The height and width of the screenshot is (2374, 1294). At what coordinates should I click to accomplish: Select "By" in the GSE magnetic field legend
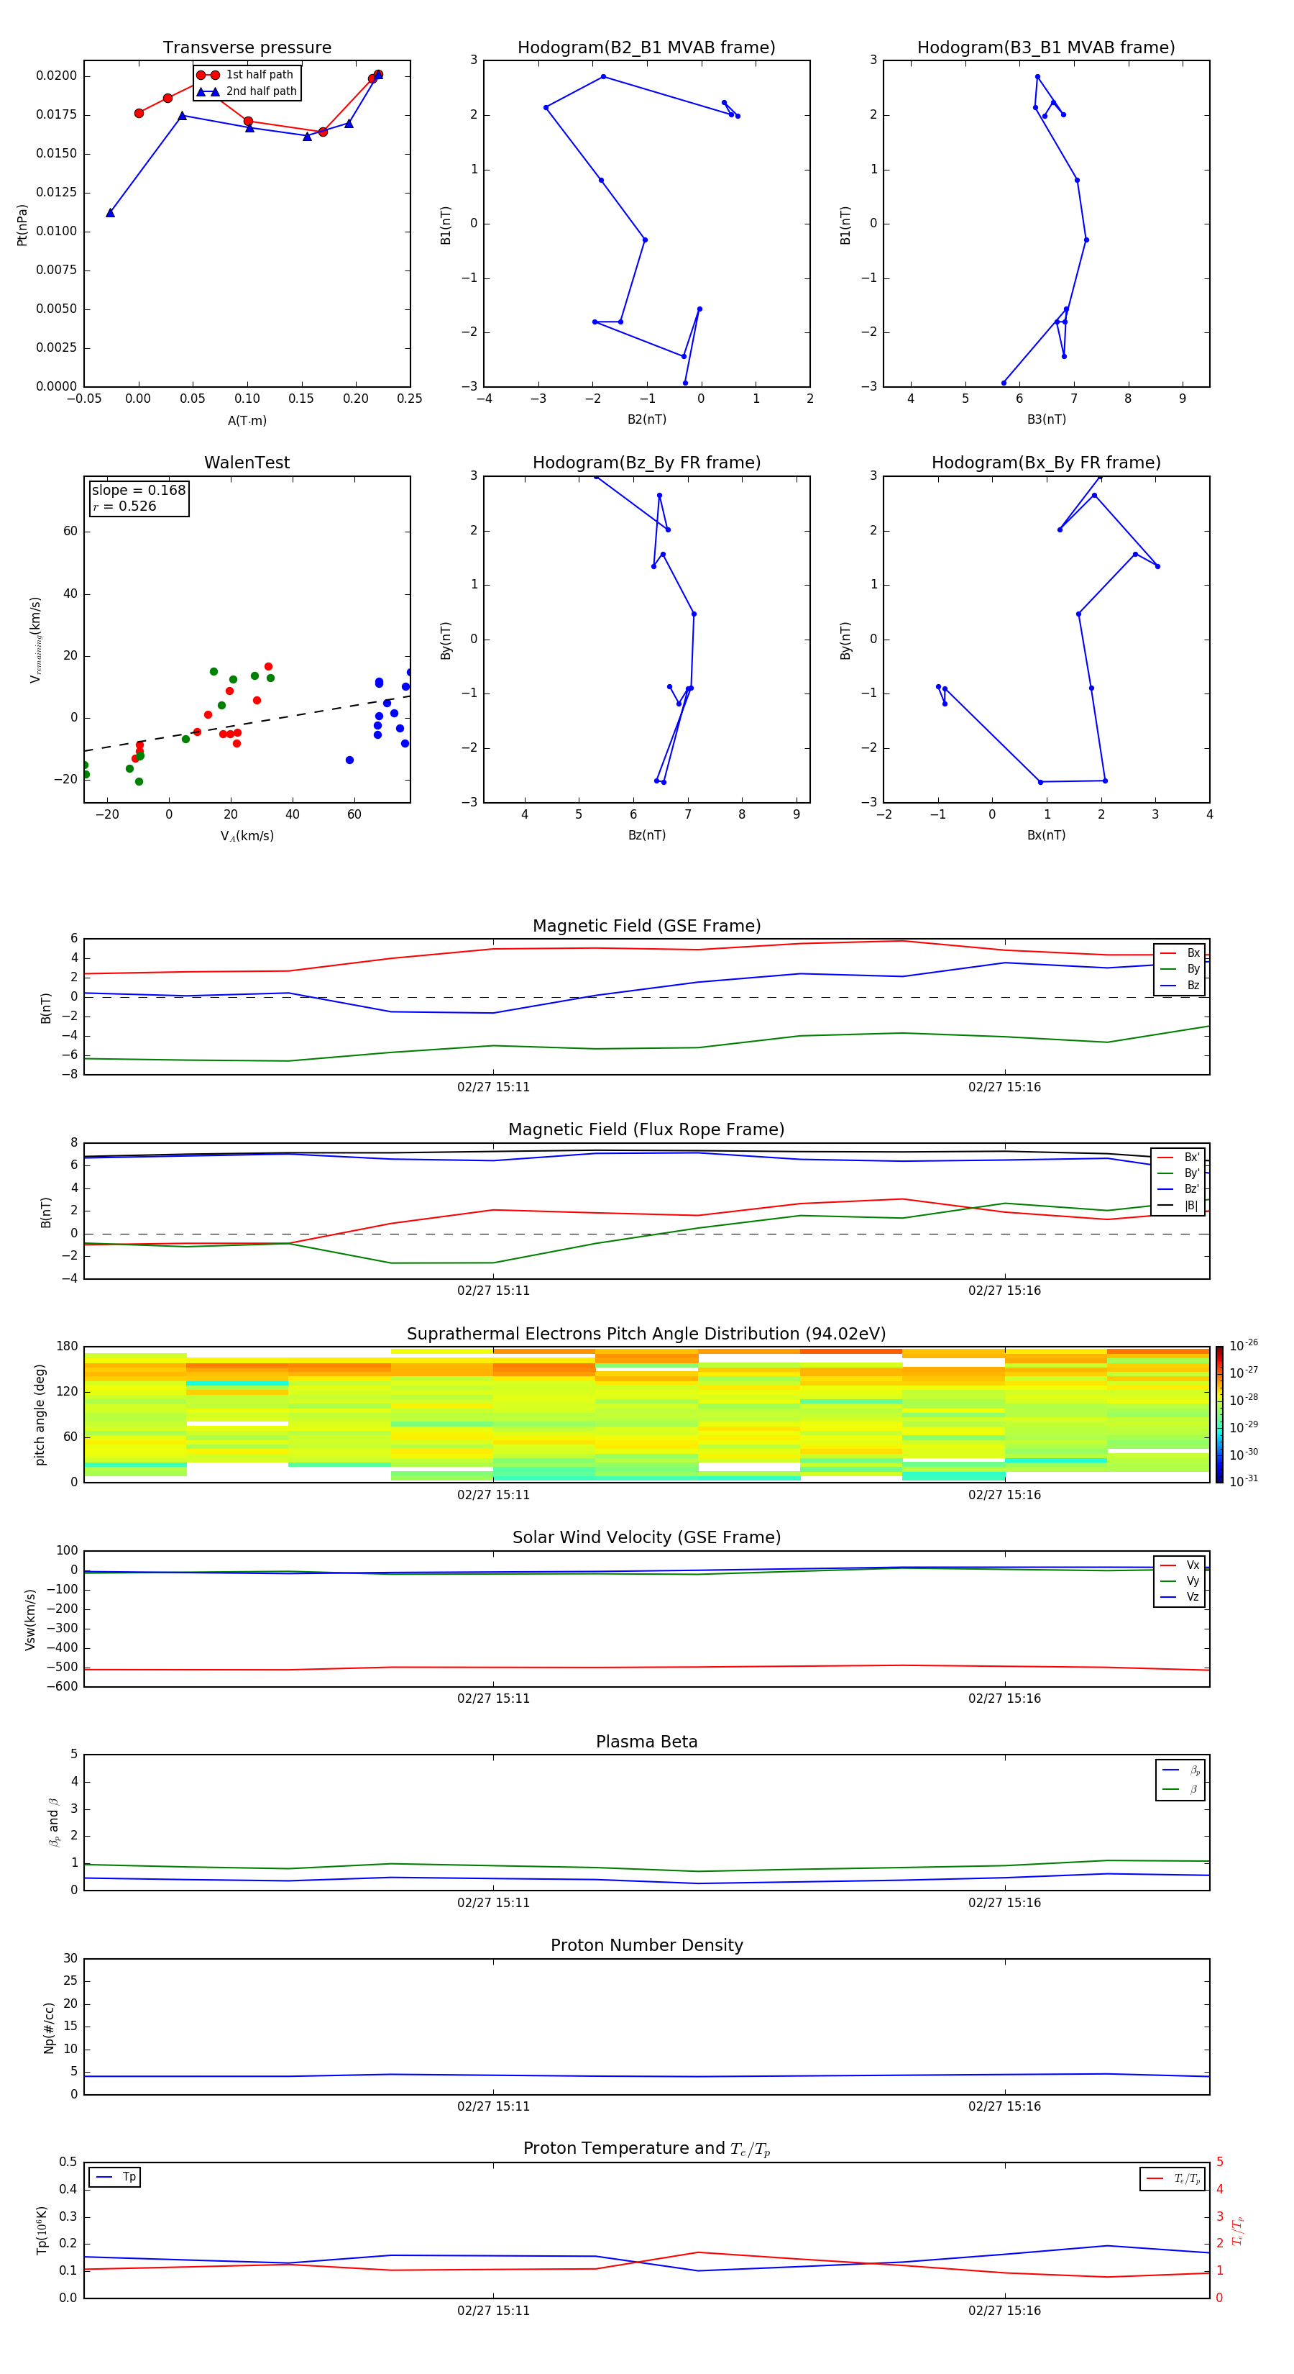[x=1180, y=968]
